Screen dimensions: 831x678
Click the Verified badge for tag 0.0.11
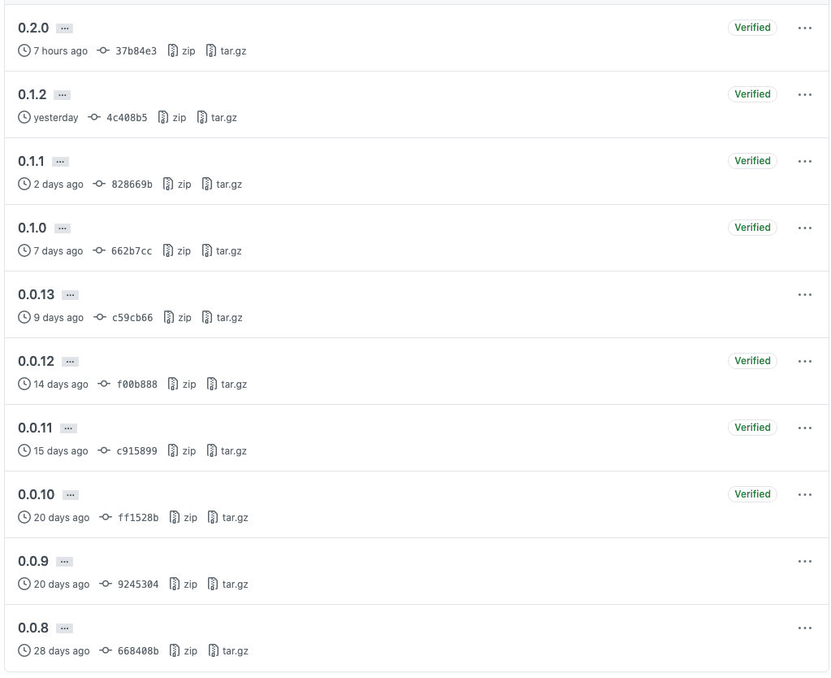[752, 427]
